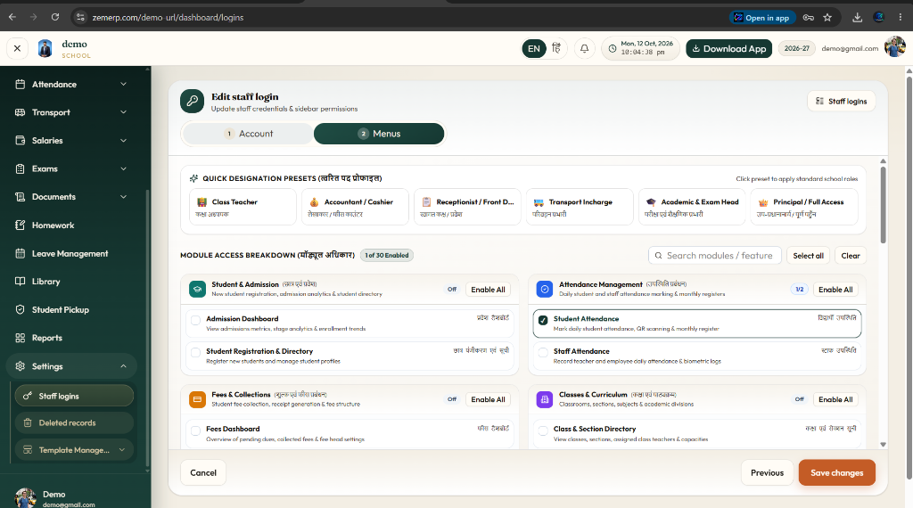Click the trash icon beside Deleted records
Viewport: 913px width, 508px height.
point(28,423)
